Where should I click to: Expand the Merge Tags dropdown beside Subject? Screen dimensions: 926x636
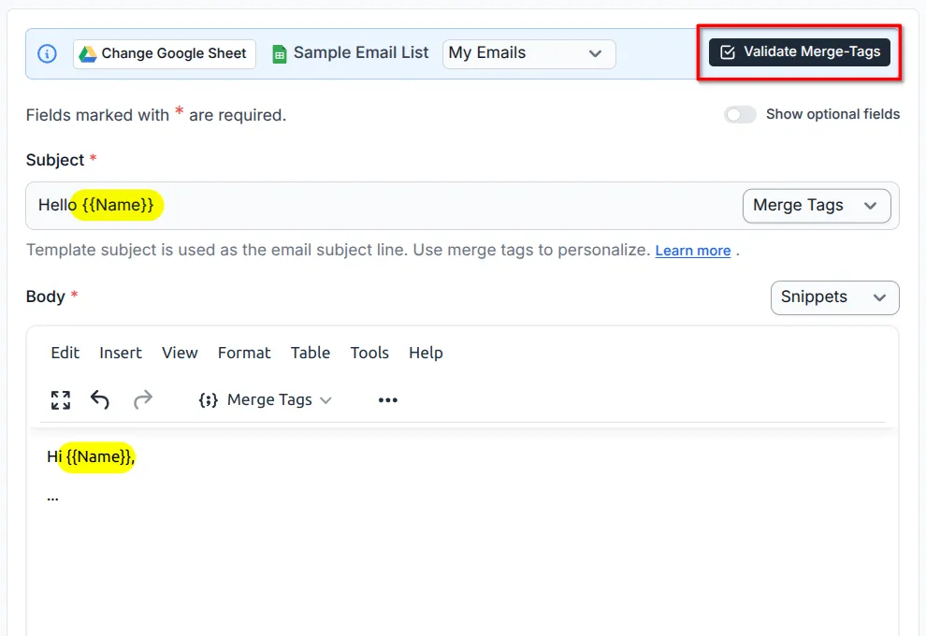816,205
